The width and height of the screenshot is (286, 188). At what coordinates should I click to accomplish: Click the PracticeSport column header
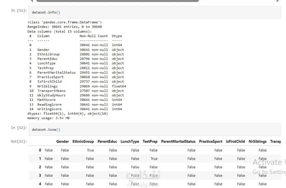tap(210, 142)
